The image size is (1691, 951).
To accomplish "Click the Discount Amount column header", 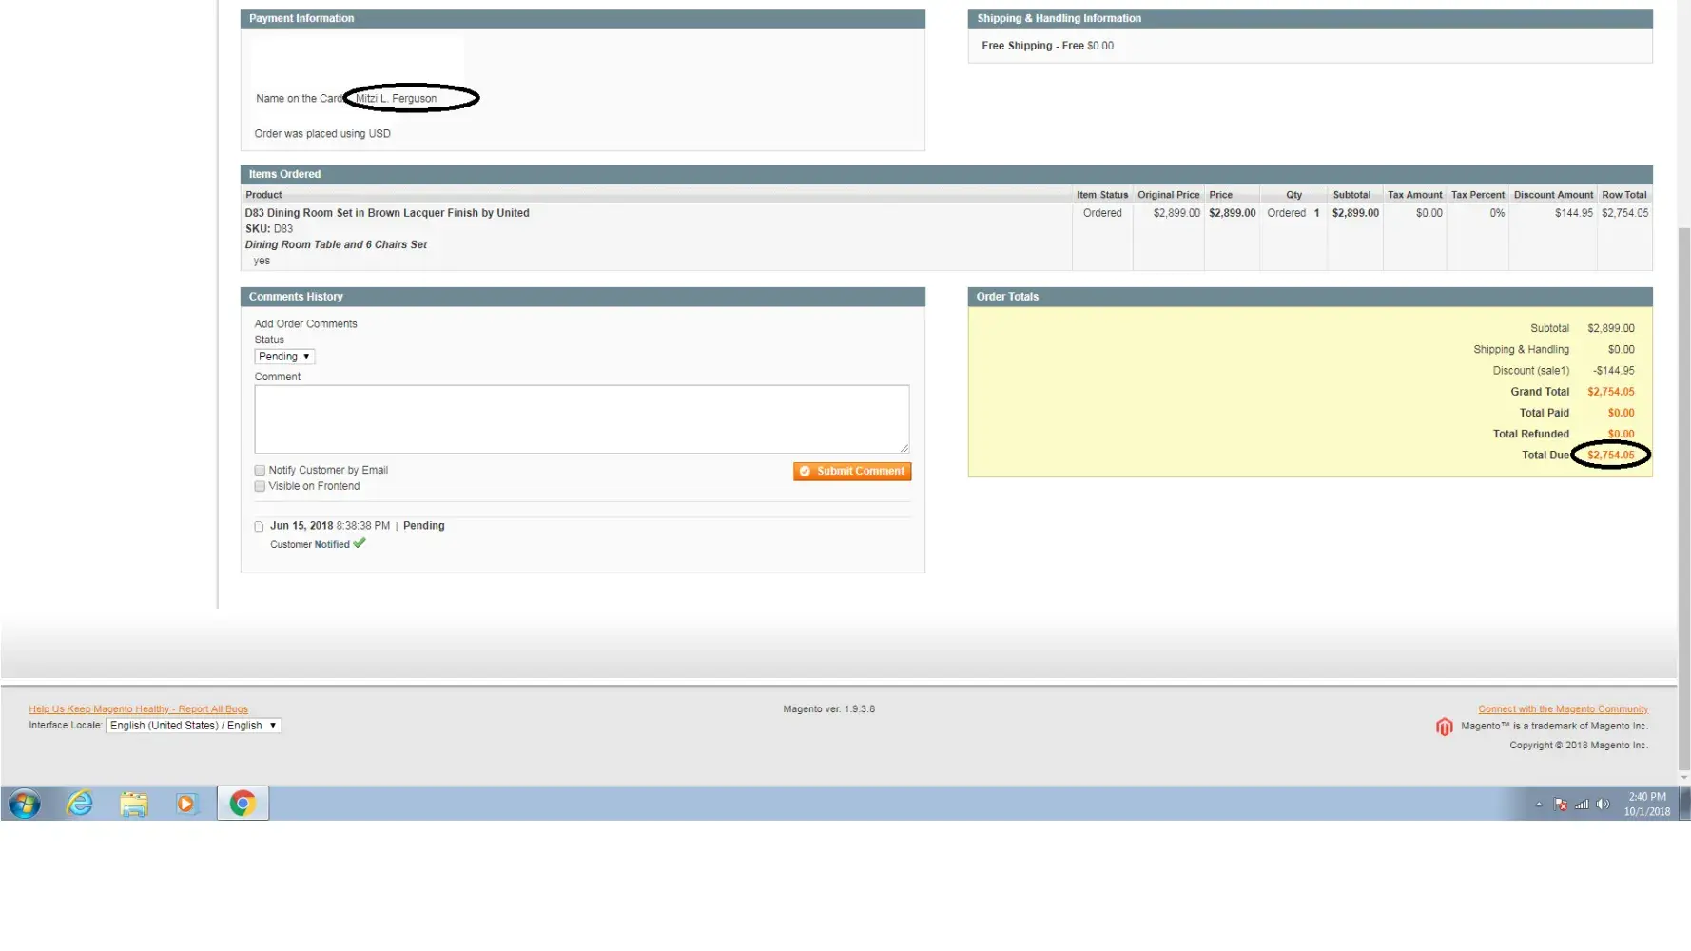I will pyautogui.click(x=1553, y=195).
